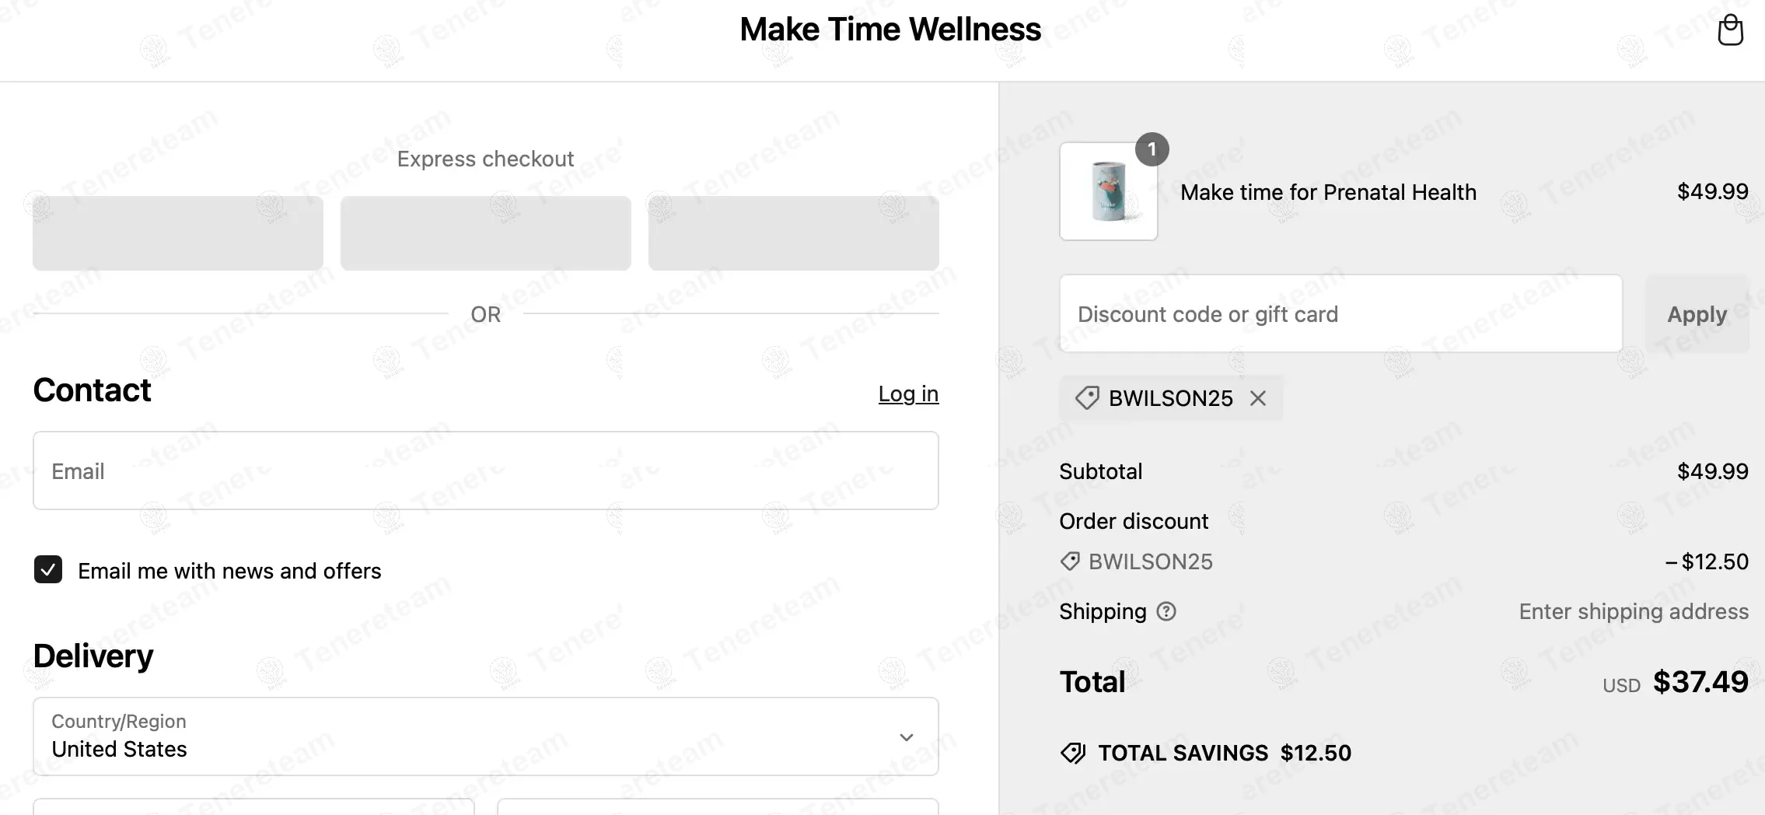Image resolution: width=1765 pixels, height=815 pixels.
Task: Click the tag icon in Order discount row
Action: (x=1071, y=561)
